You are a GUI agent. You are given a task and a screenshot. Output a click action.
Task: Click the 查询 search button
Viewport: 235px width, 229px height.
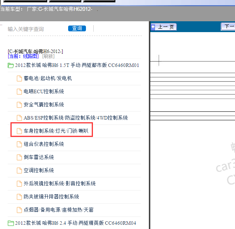point(77,28)
